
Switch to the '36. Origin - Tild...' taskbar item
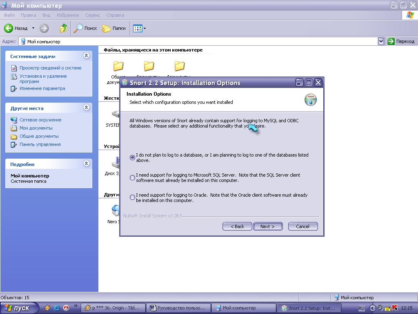tap(113, 308)
